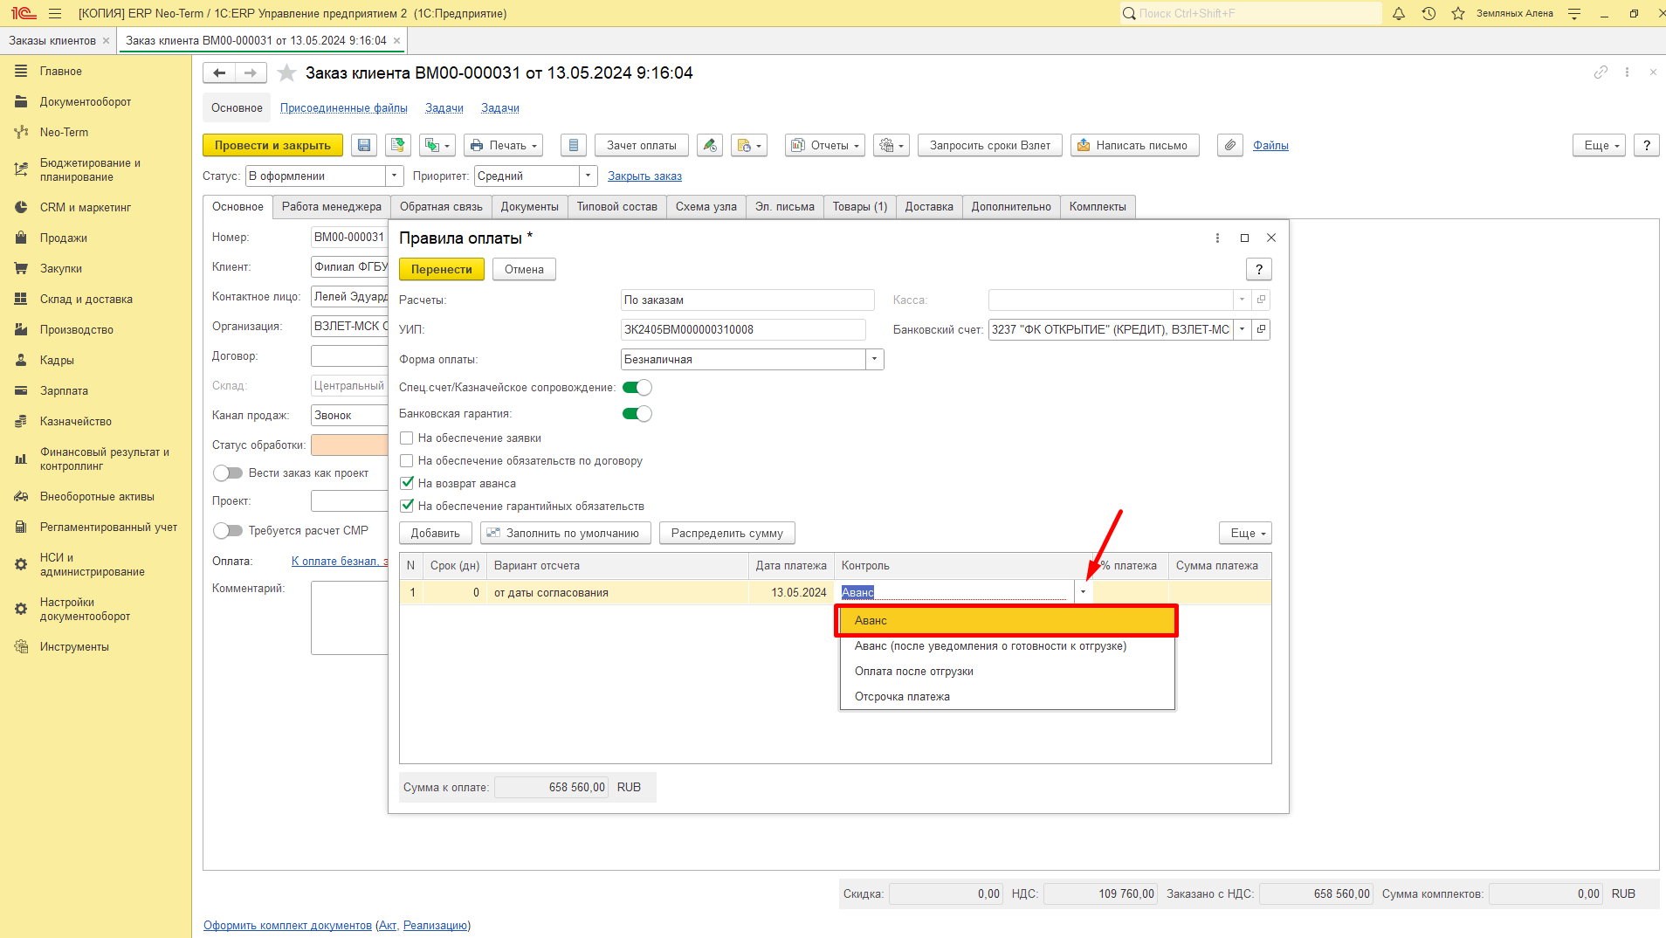Open Казначейство section in sidebar
This screenshot has height=938, width=1666.
[x=76, y=422]
